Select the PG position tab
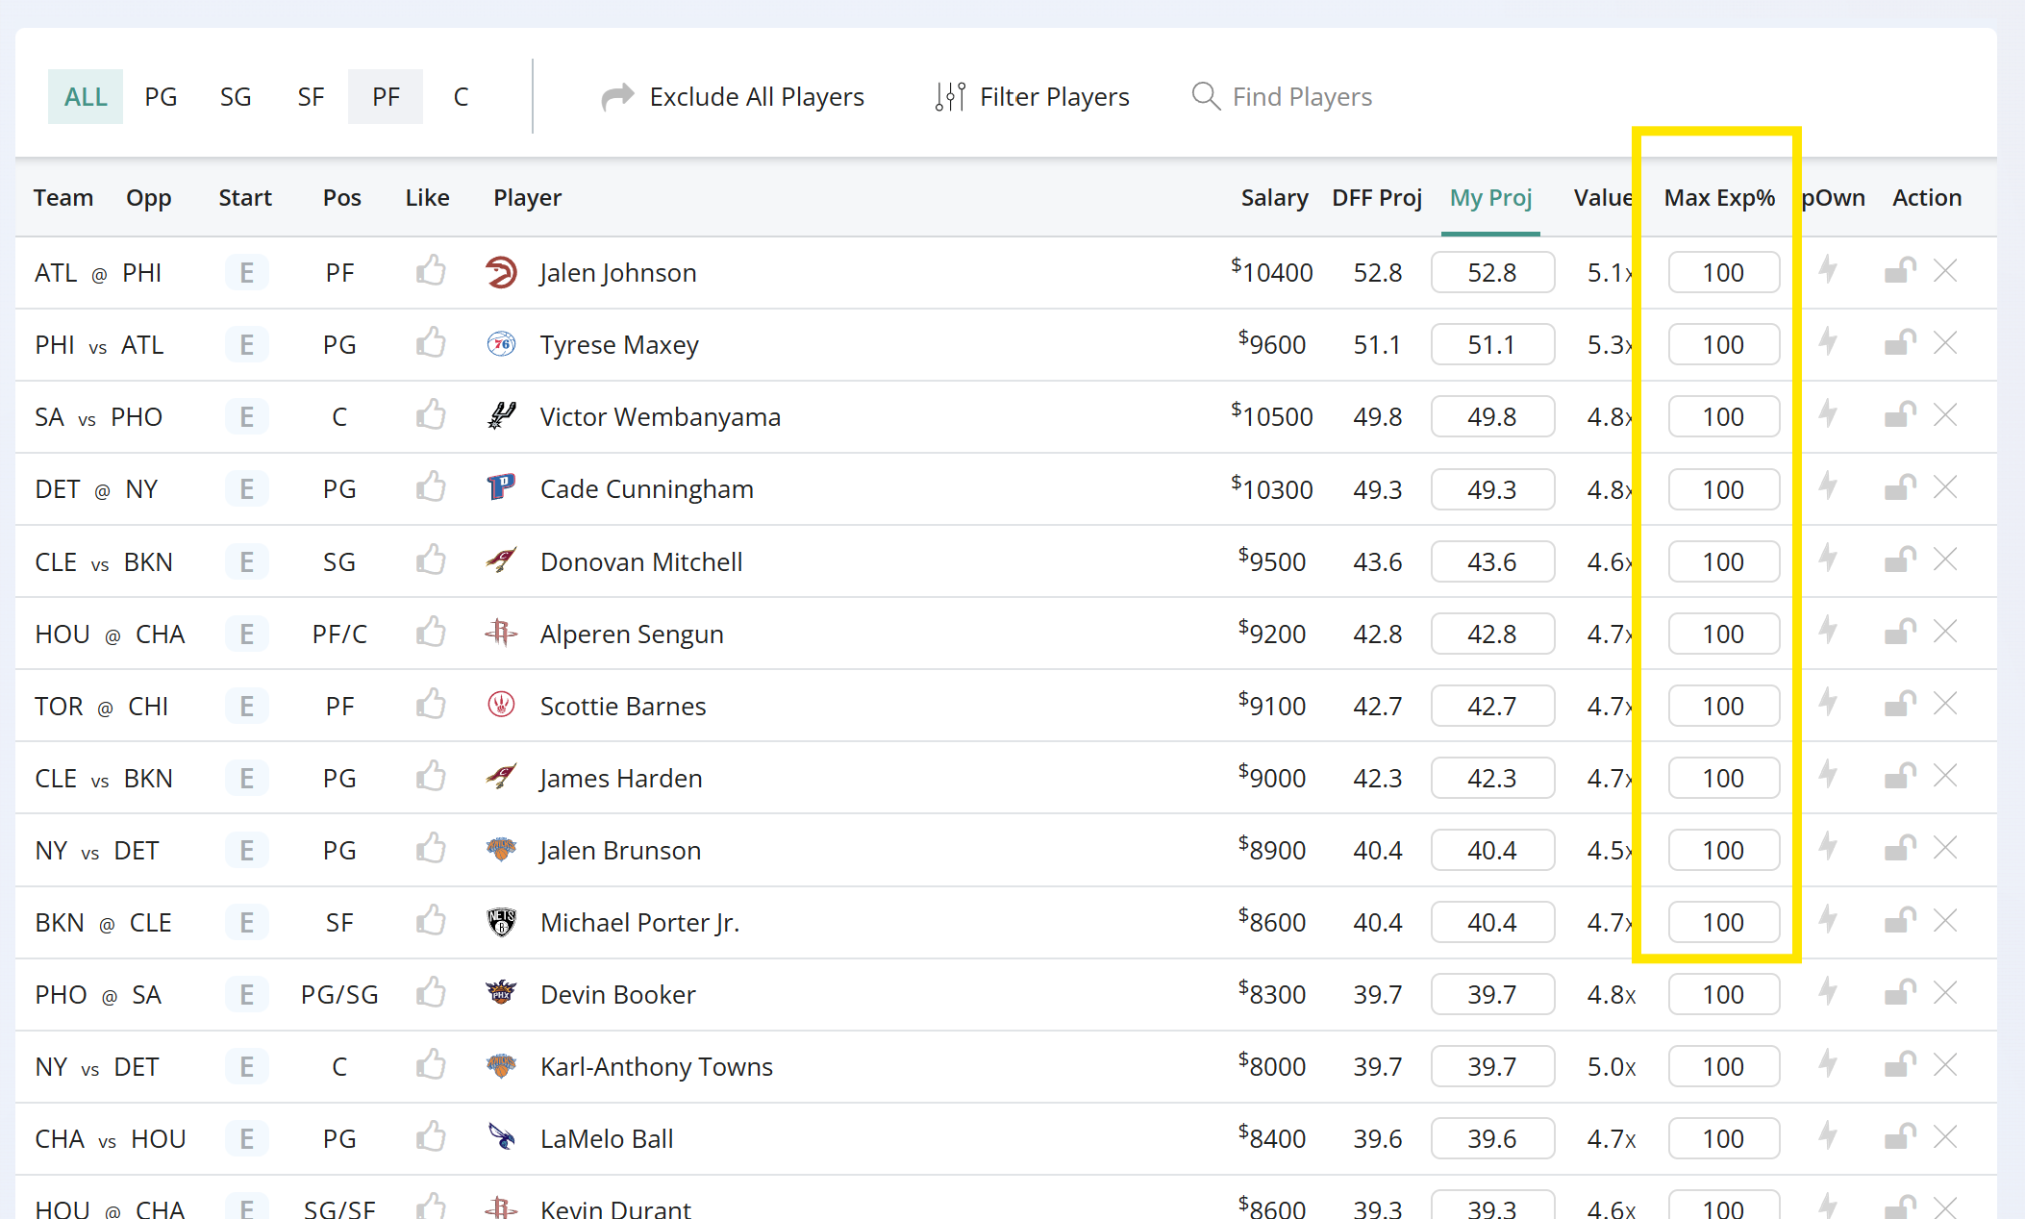Viewport: 2025px width, 1219px height. pos(161,97)
